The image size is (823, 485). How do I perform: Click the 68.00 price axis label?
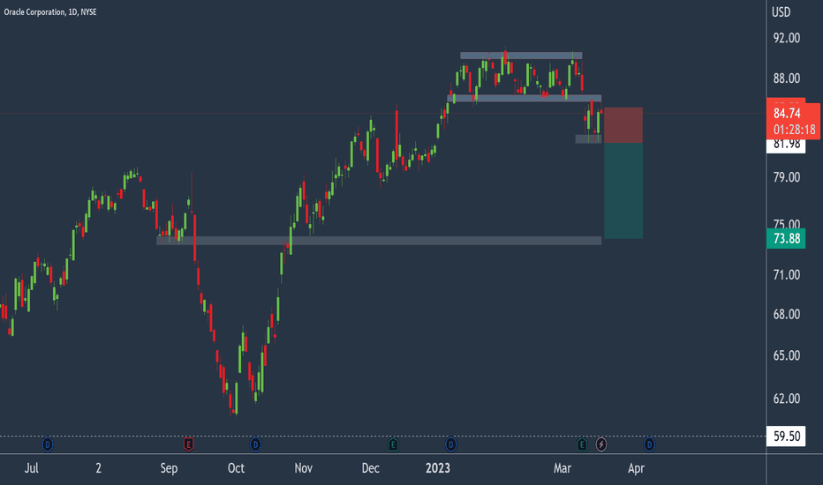tap(787, 315)
